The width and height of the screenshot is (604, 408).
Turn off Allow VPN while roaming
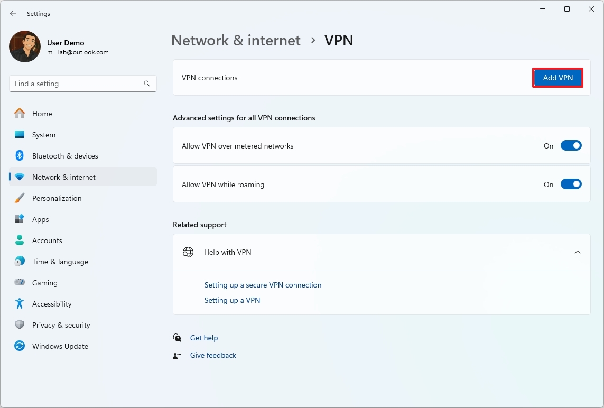571,184
